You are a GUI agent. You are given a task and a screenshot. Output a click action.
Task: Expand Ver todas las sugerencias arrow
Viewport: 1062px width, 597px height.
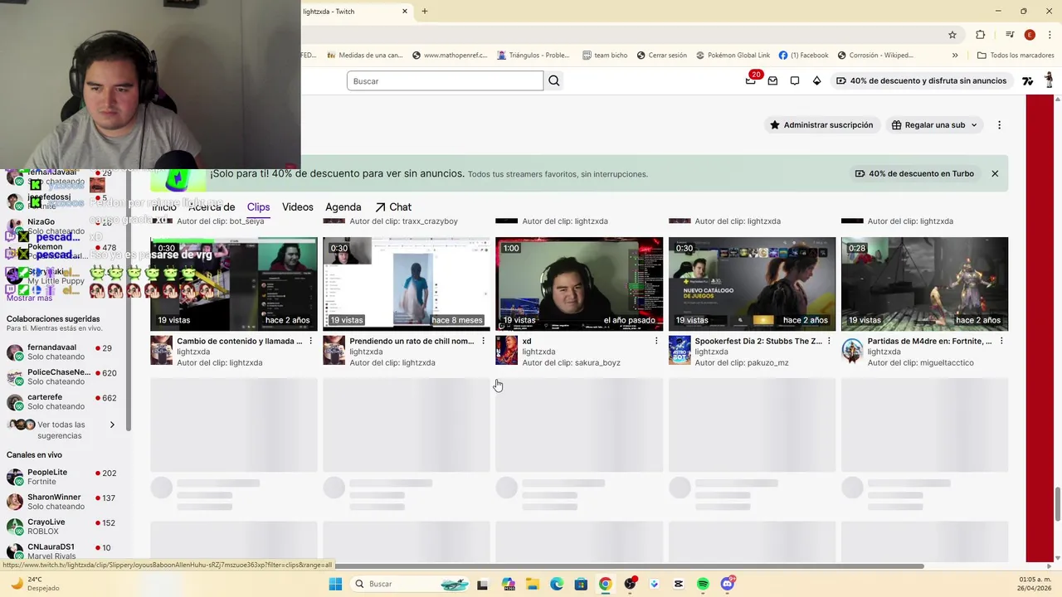point(112,425)
